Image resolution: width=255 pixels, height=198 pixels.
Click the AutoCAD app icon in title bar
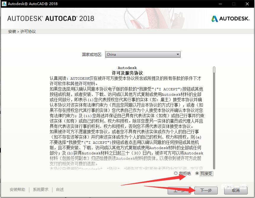pos(4,4)
